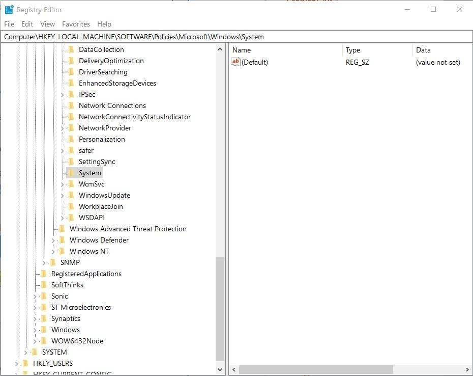Expand the HKEY_USERS hive
This screenshot has height=376, width=473.
pos(16,364)
